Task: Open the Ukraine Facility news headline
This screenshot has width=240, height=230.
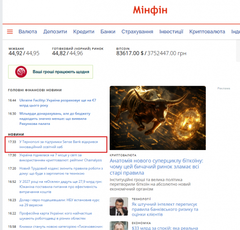Action: point(58,103)
